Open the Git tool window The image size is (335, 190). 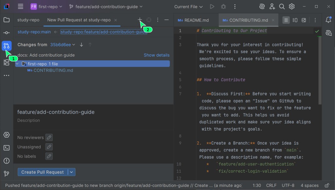pos(7,174)
